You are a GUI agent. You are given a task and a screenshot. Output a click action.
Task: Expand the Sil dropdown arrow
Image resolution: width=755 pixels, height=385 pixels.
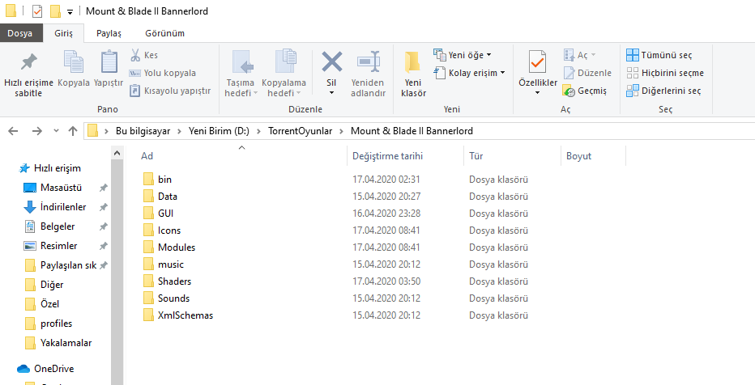331,93
